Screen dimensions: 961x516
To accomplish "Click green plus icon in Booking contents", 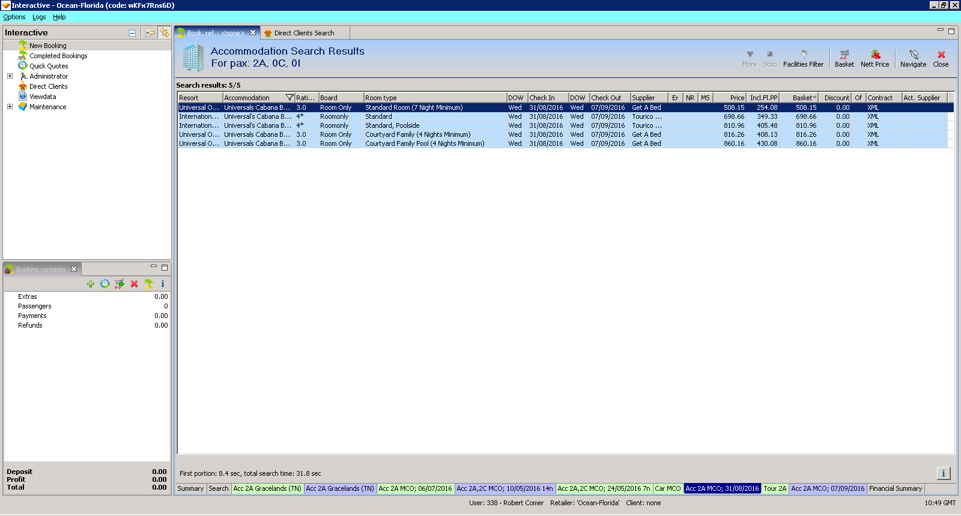I will pyautogui.click(x=91, y=284).
